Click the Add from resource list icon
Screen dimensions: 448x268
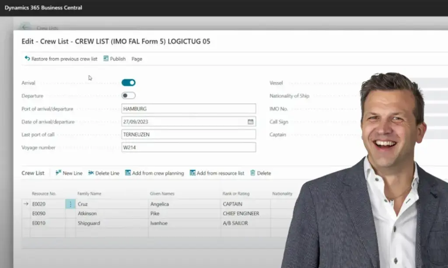pos(192,173)
